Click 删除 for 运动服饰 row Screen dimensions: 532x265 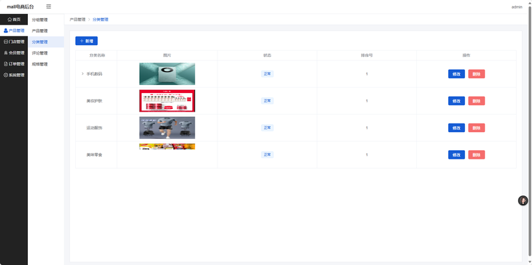[x=476, y=128]
